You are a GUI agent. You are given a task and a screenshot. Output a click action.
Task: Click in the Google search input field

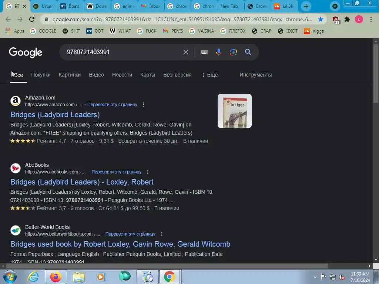(122, 52)
